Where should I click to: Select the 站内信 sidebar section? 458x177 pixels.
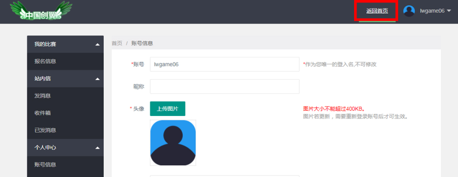pyautogui.click(x=65, y=79)
